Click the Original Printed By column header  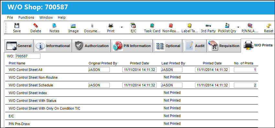[x=103, y=63]
